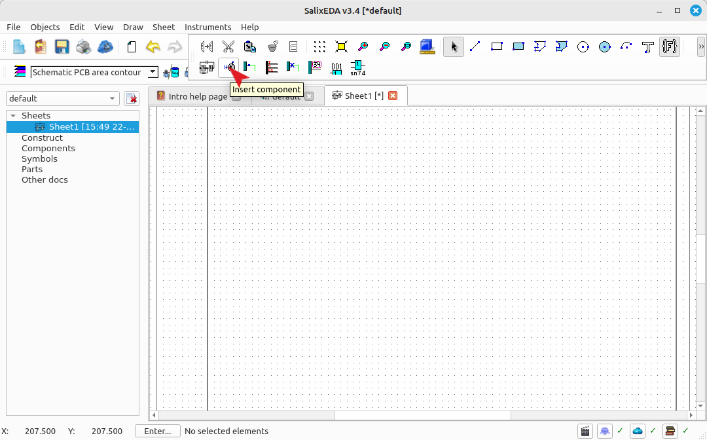Choose the rectangle outline tool
This screenshot has width=707, height=440.
(x=496, y=46)
